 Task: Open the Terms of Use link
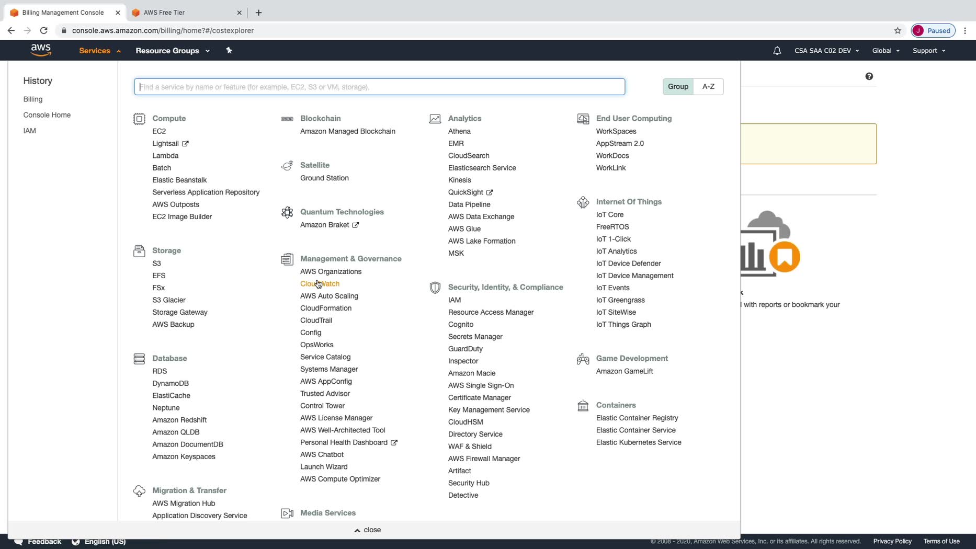point(941,541)
